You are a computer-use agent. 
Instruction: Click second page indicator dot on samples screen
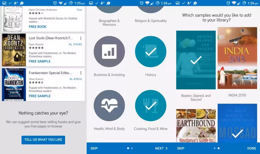tap(218, 148)
